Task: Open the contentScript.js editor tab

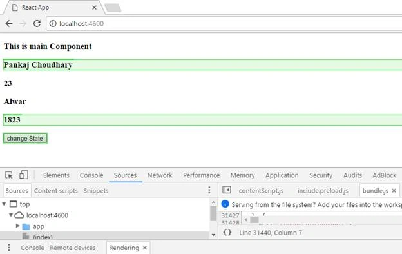Action: (261, 191)
